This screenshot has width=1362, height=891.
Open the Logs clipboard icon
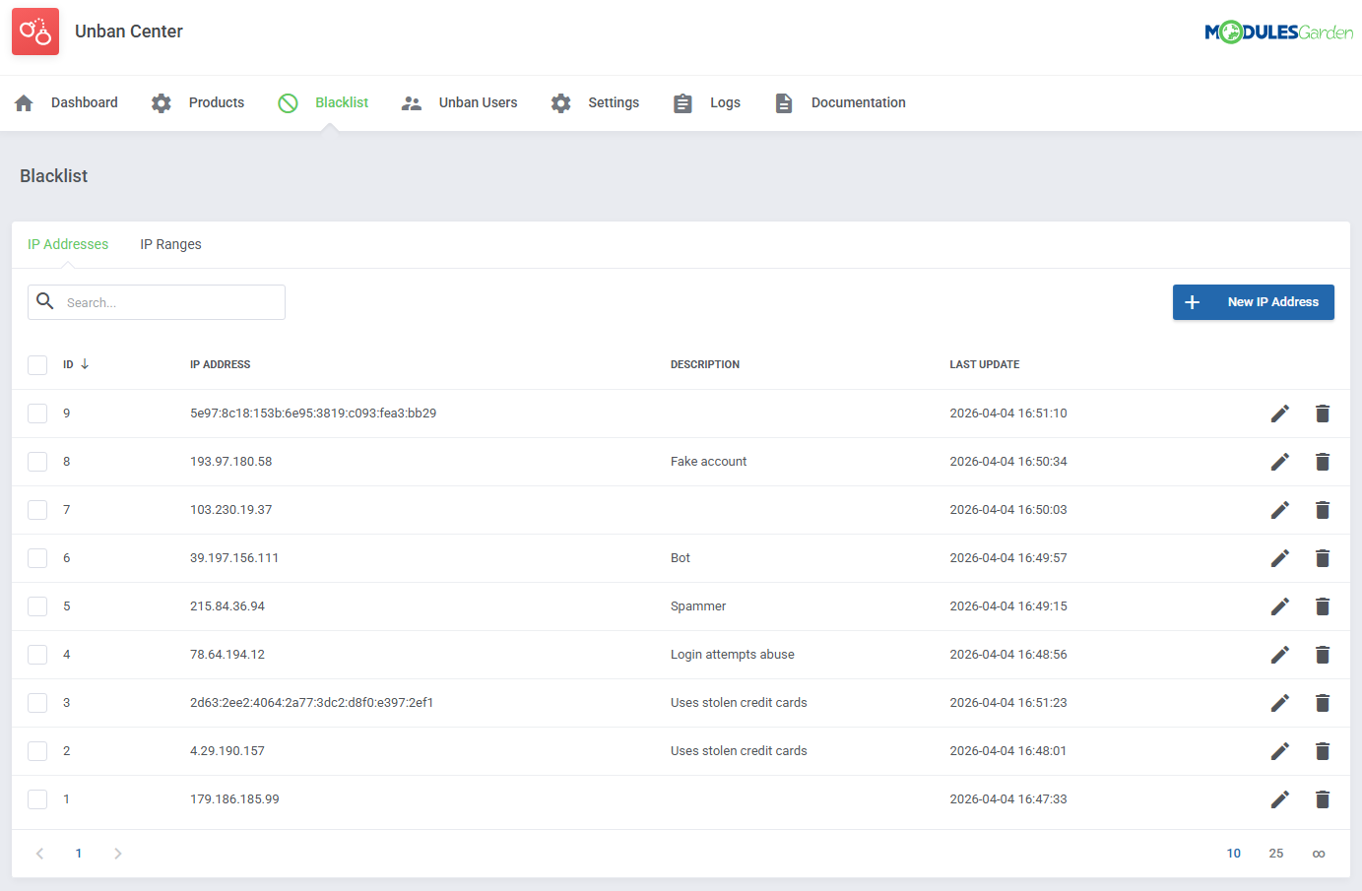pyautogui.click(x=682, y=101)
